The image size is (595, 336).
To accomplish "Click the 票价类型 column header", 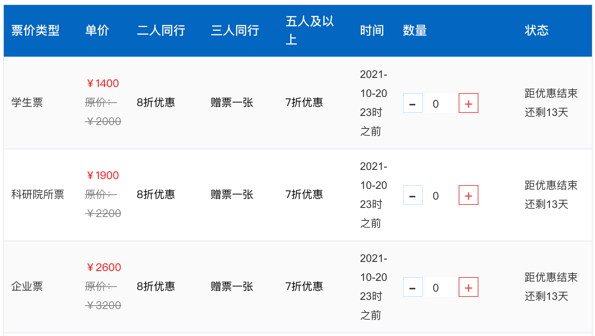I will coord(35,30).
